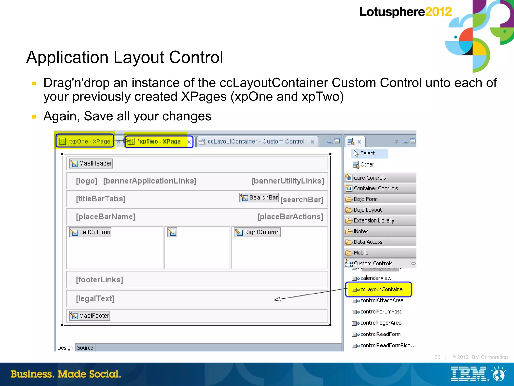The height and width of the screenshot is (386, 514).
Task: Expand the Extension Library drawer
Action: (x=380, y=220)
